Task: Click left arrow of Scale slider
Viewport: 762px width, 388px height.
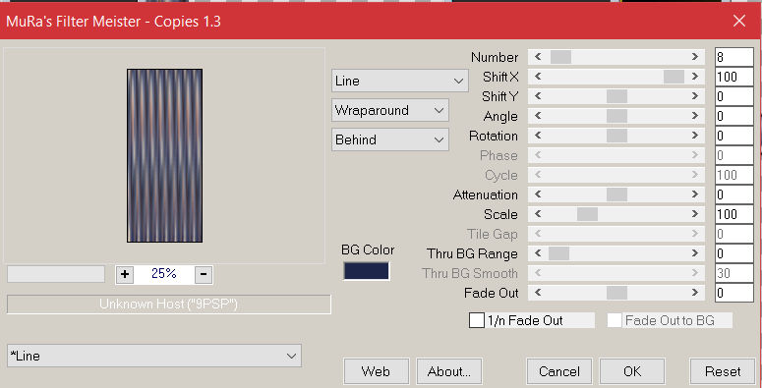Action: pyautogui.click(x=538, y=214)
